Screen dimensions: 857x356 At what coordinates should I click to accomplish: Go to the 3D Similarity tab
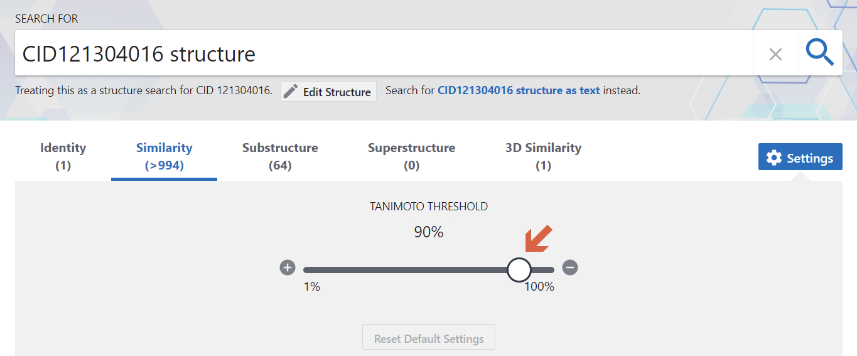543,156
